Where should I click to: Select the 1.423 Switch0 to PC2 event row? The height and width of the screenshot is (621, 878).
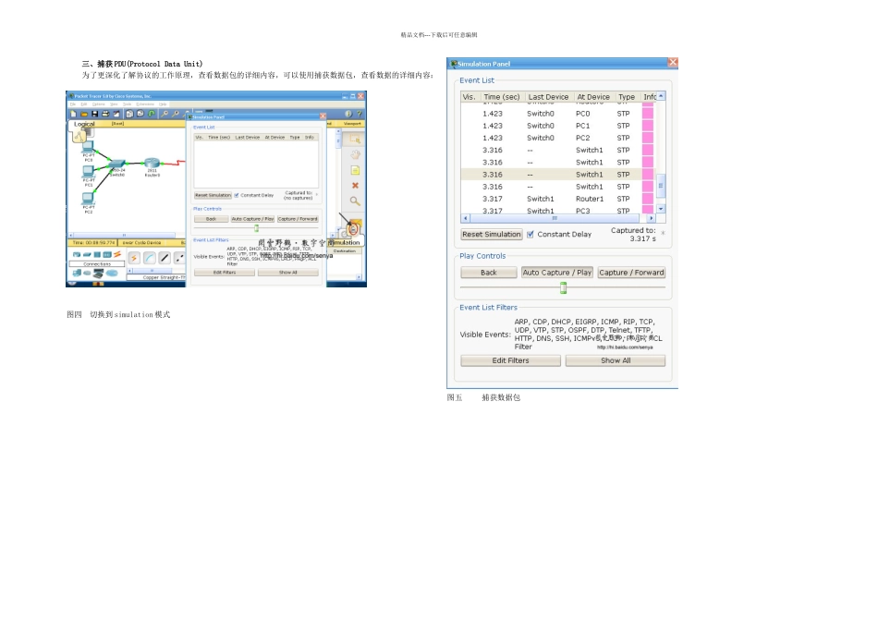coord(557,138)
